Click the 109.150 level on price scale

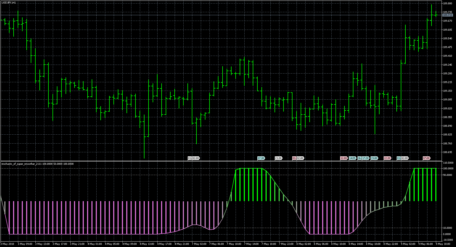click(x=448, y=91)
